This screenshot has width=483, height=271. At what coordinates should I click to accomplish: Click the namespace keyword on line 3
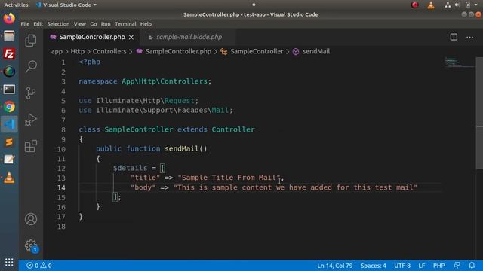(98, 81)
